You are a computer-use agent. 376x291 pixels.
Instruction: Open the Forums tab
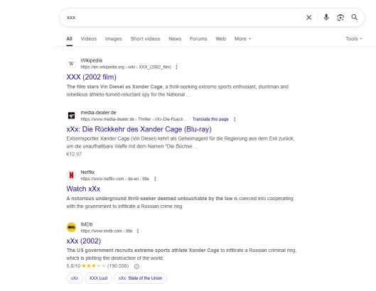[x=198, y=39]
